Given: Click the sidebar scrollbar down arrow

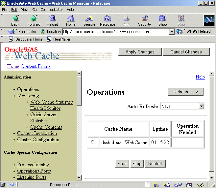Looking at the screenshot, I should pos(79,178).
